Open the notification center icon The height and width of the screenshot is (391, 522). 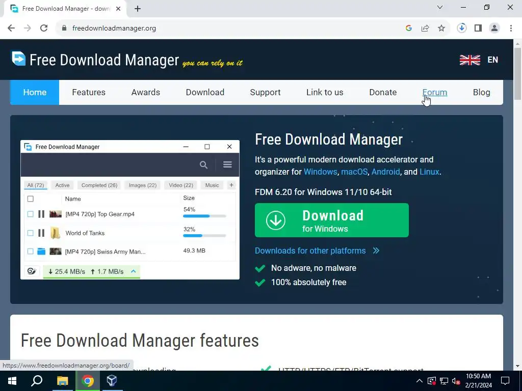point(505,381)
